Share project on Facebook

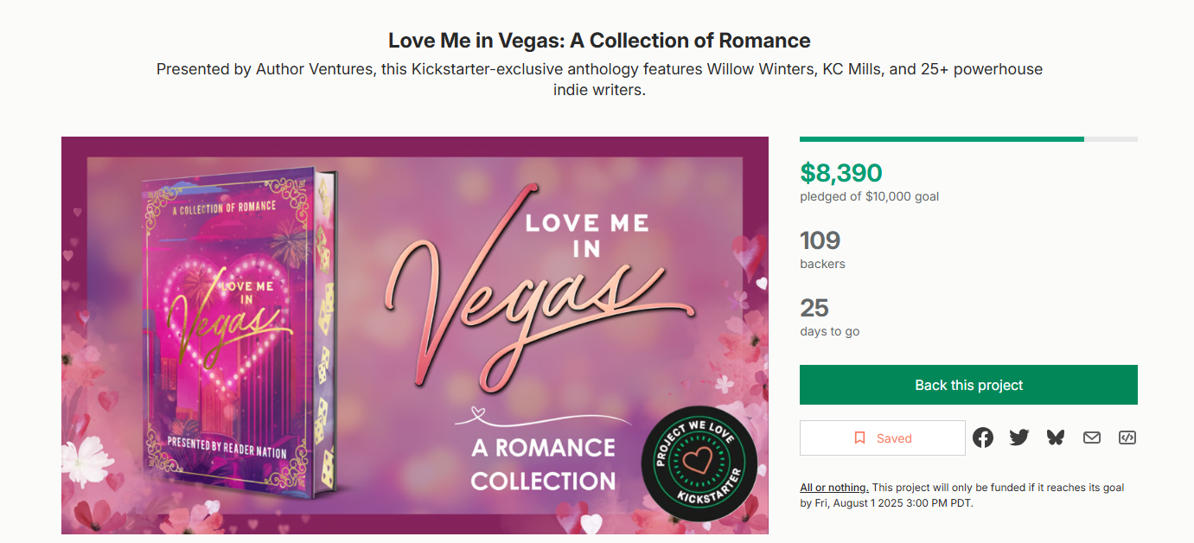(x=983, y=438)
